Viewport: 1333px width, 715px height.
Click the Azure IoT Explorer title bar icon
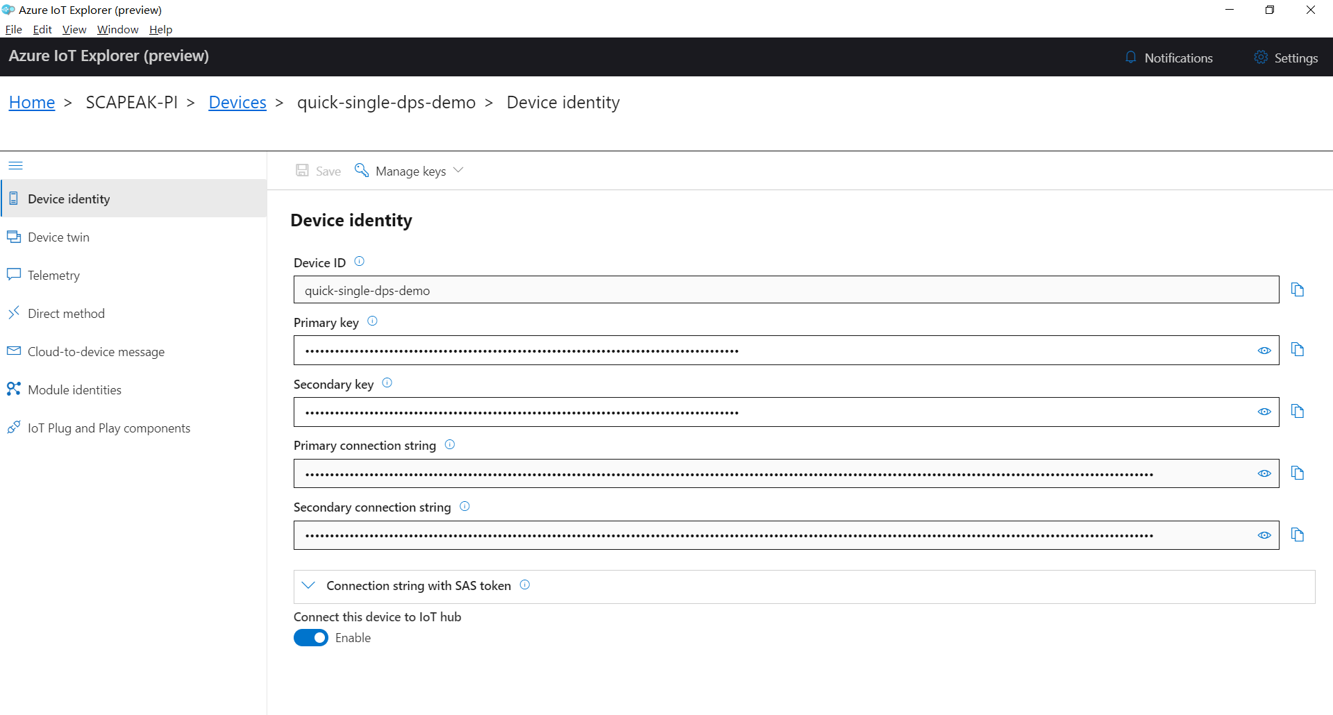tap(8, 10)
